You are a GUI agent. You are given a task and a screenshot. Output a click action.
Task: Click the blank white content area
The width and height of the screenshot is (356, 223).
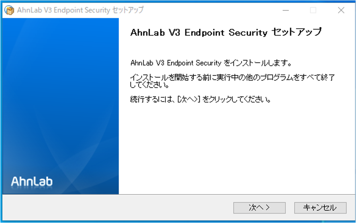(236, 149)
